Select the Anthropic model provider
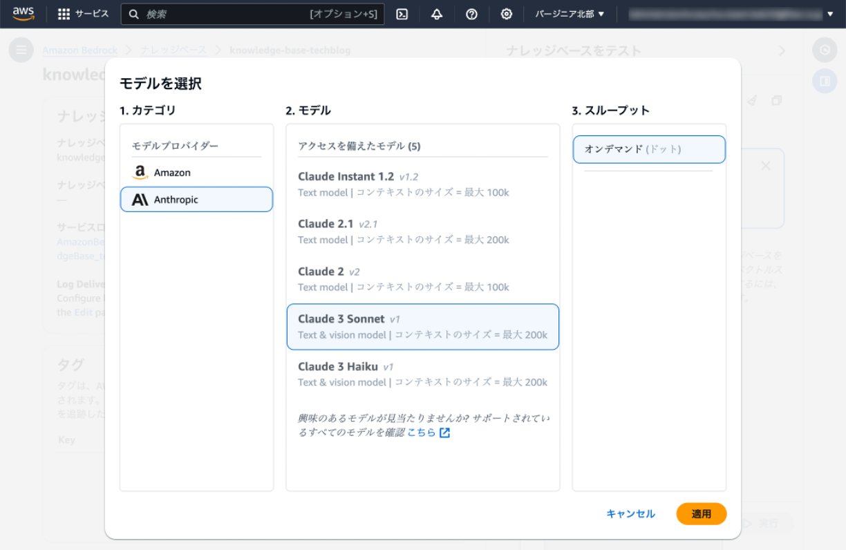The width and height of the screenshot is (846, 550). (196, 200)
